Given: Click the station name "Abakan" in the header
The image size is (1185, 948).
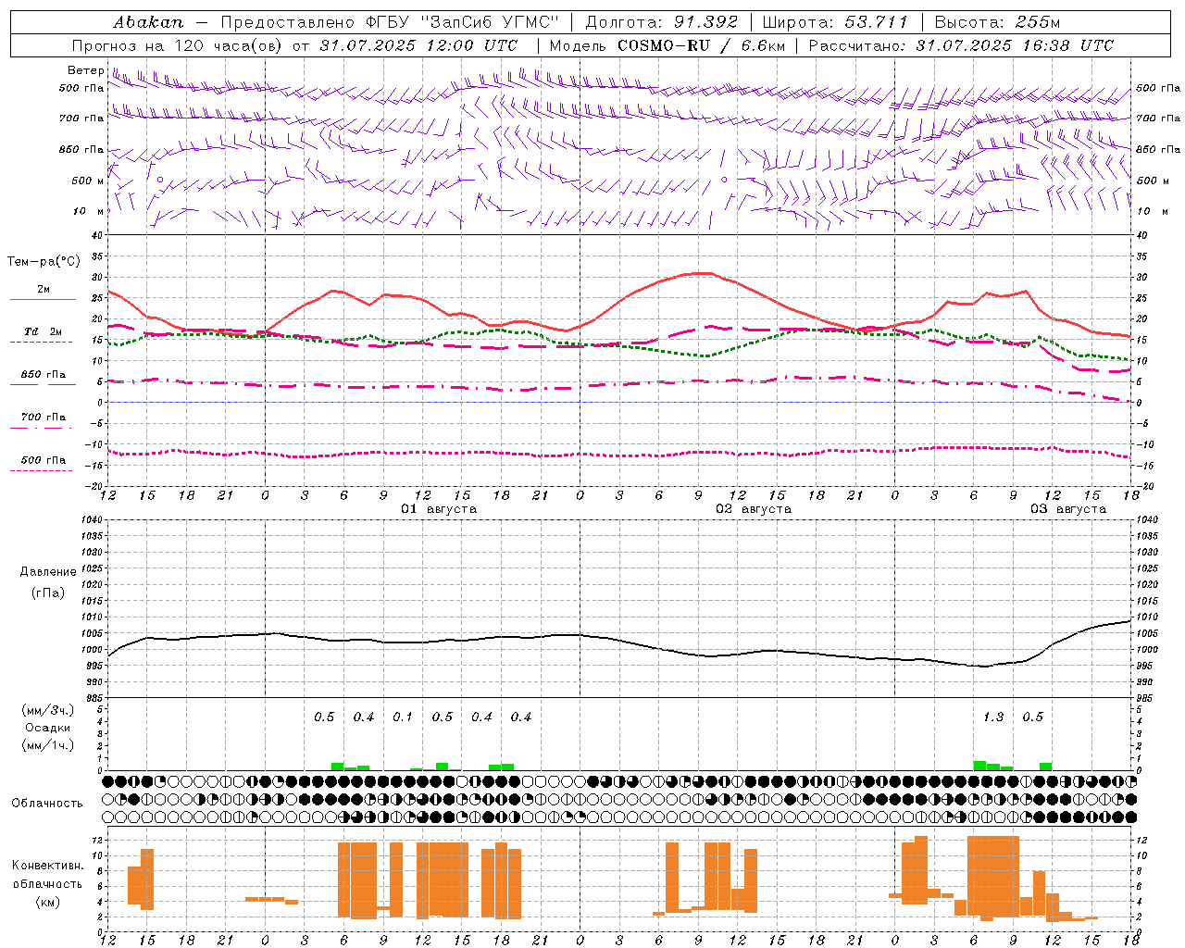Looking at the screenshot, I should click(x=148, y=21).
